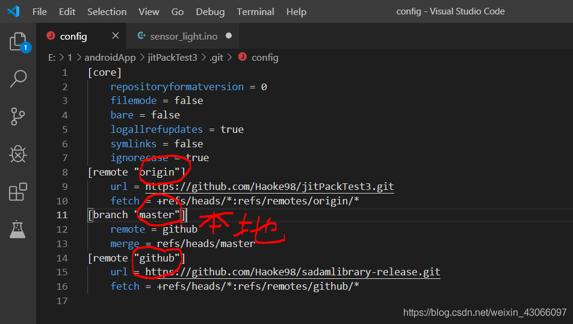Click the config breadcrumb label
Screen dimensions: 573x324
265,58
